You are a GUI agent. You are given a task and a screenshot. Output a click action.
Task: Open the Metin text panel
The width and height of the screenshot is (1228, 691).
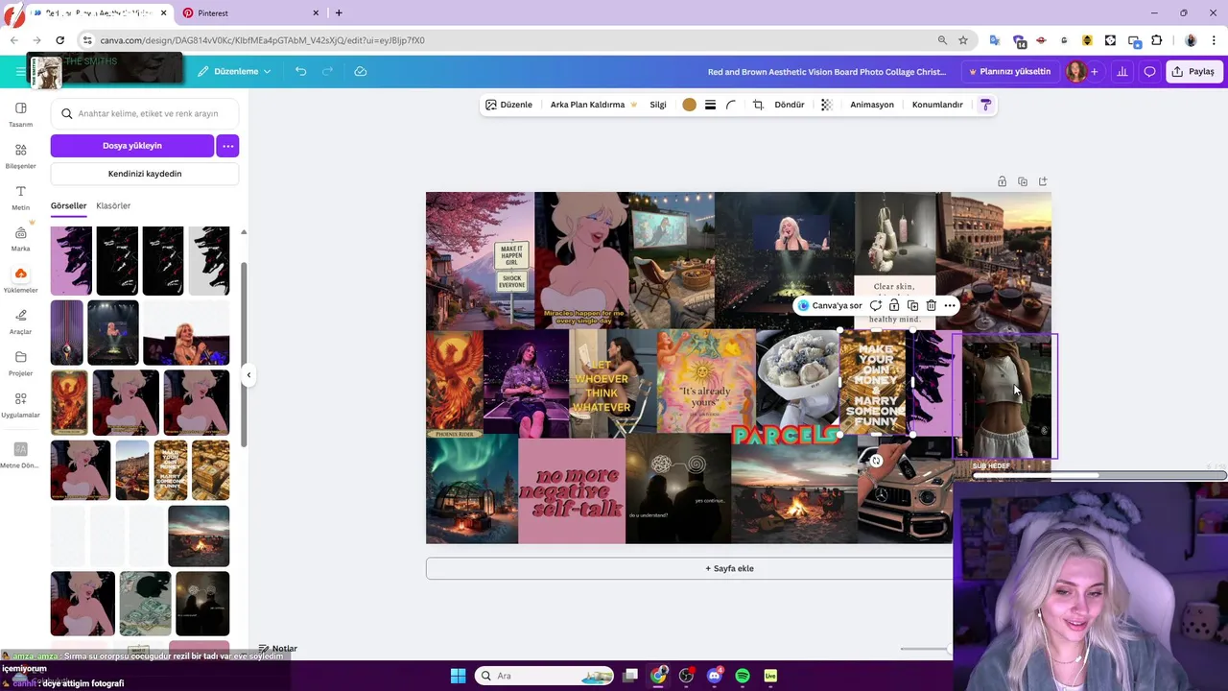(x=20, y=198)
